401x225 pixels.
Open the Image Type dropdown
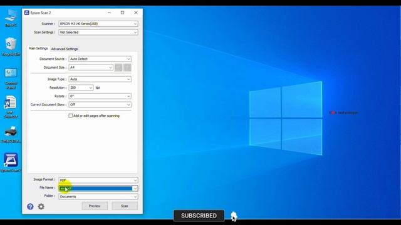click(100, 79)
